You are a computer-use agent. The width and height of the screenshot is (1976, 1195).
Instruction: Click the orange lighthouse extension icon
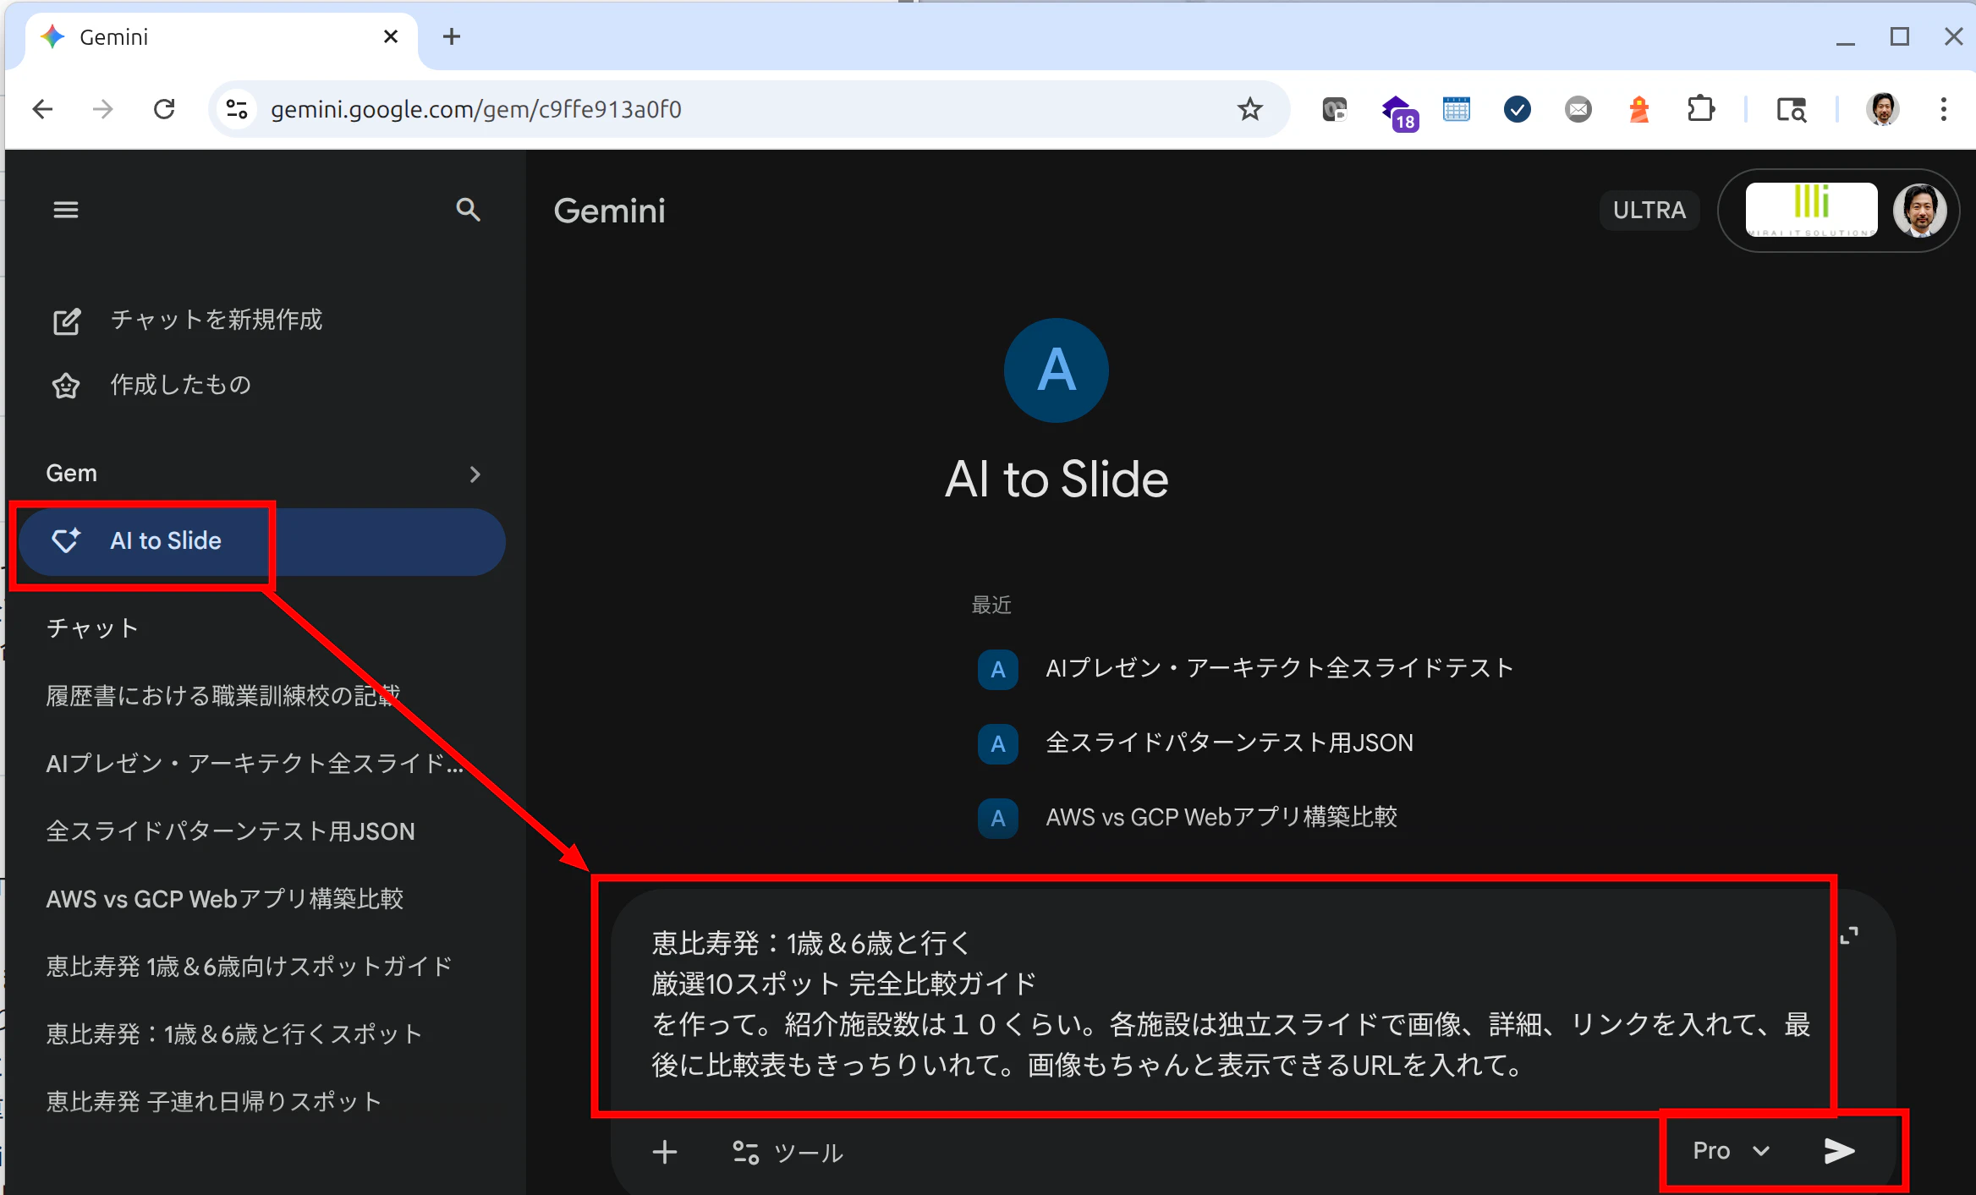pyautogui.click(x=1639, y=109)
